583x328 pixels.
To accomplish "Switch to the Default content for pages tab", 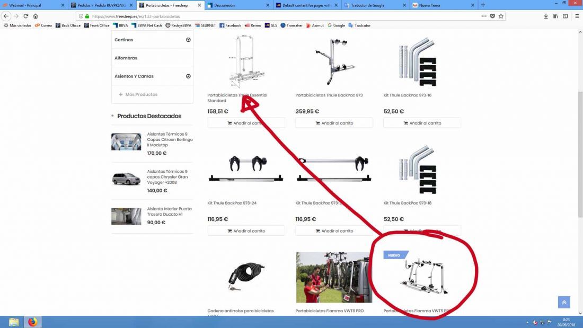I will pyautogui.click(x=306, y=5).
